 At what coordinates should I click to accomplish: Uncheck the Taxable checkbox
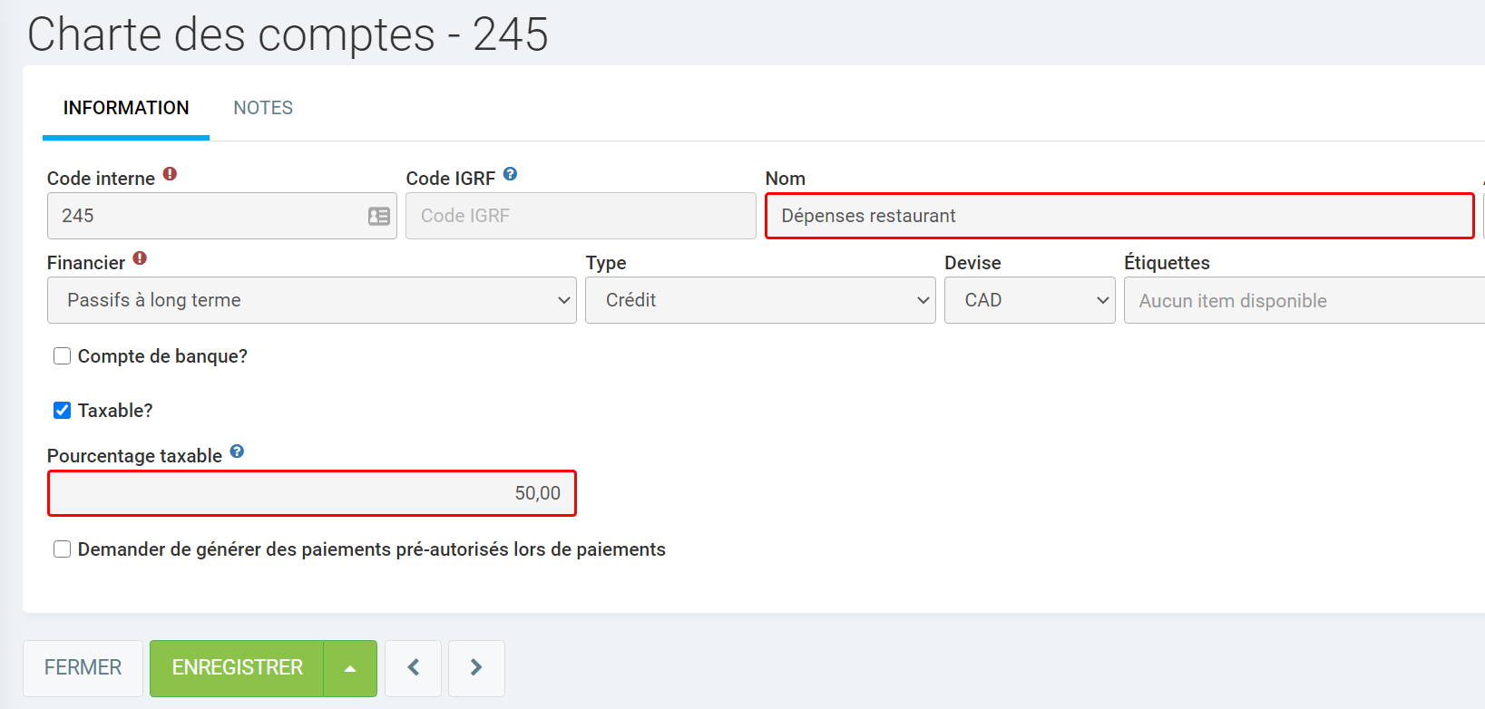pyautogui.click(x=63, y=411)
